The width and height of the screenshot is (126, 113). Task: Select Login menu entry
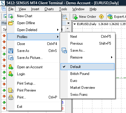click(x=34, y=74)
